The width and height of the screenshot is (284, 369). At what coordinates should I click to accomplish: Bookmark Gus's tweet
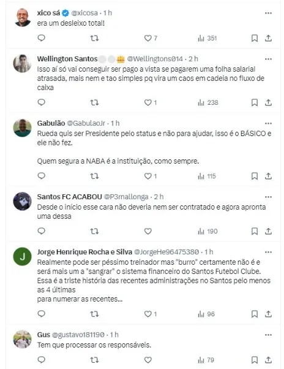pyautogui.click(x=255, y=360)
